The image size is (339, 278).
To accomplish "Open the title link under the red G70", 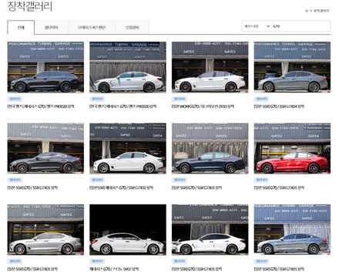I will tap(279, 188).
